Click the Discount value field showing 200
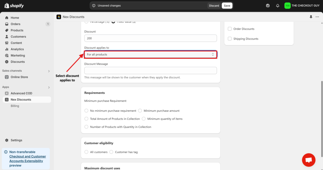Image resolution: width=323 pixels, height=170 pixels. click(x=150, y=38)
